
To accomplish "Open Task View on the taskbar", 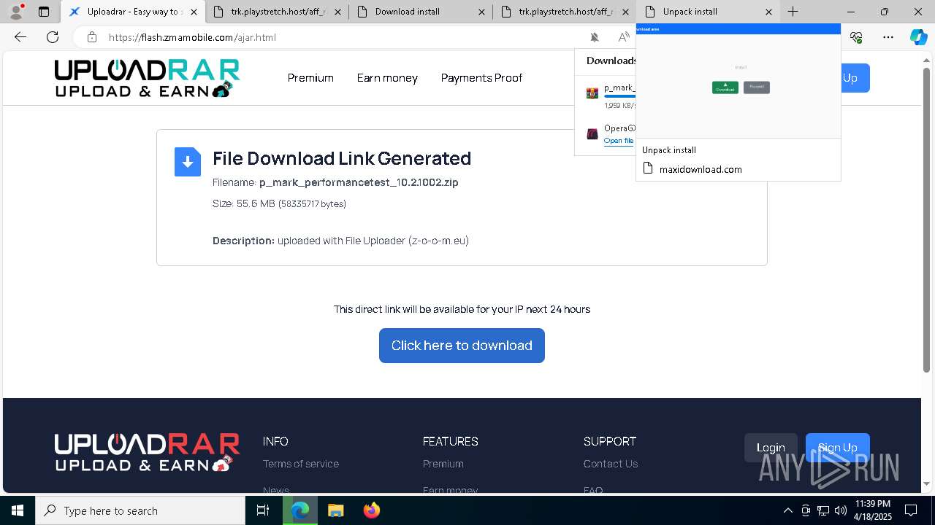I will pyautogui.click(x=263, y=510).
